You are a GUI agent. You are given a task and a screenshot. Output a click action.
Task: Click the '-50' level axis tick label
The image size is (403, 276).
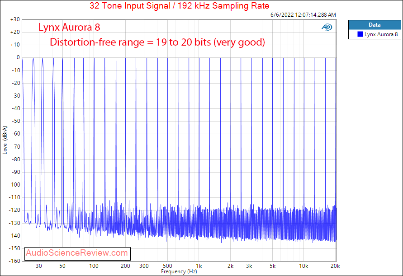click(16, 121)
